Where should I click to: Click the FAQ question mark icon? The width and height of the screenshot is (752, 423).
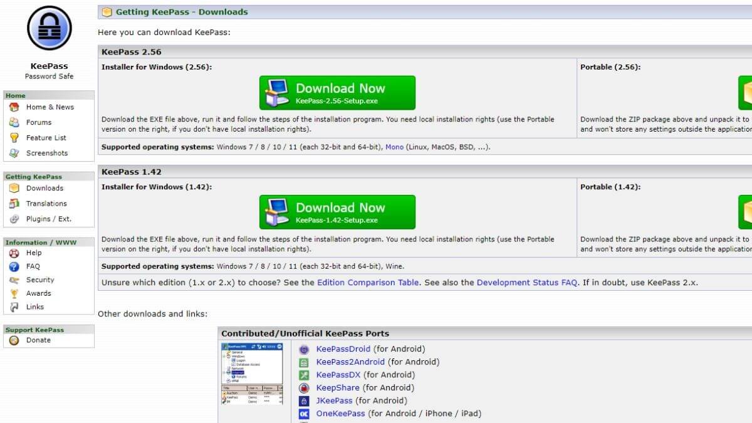(x=14, y=267)
